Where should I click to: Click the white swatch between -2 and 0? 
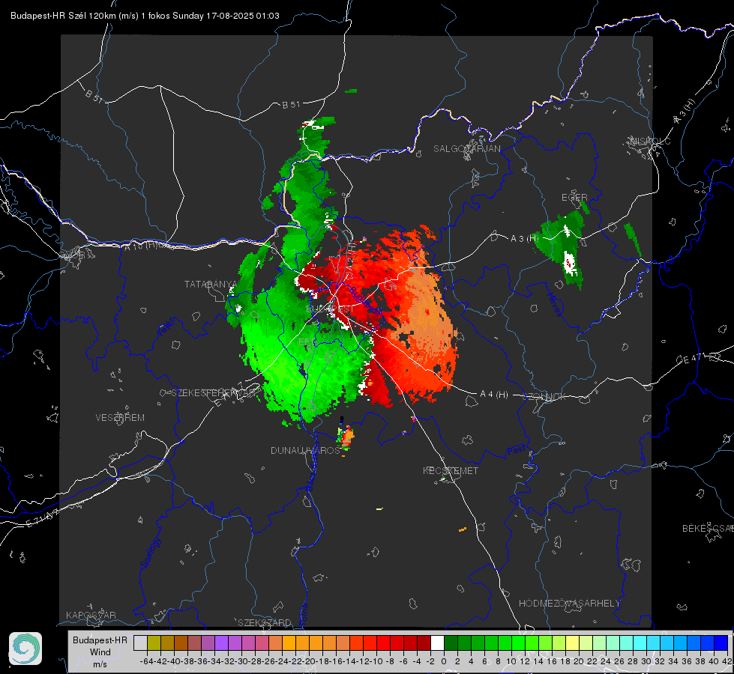click(437, 643)
